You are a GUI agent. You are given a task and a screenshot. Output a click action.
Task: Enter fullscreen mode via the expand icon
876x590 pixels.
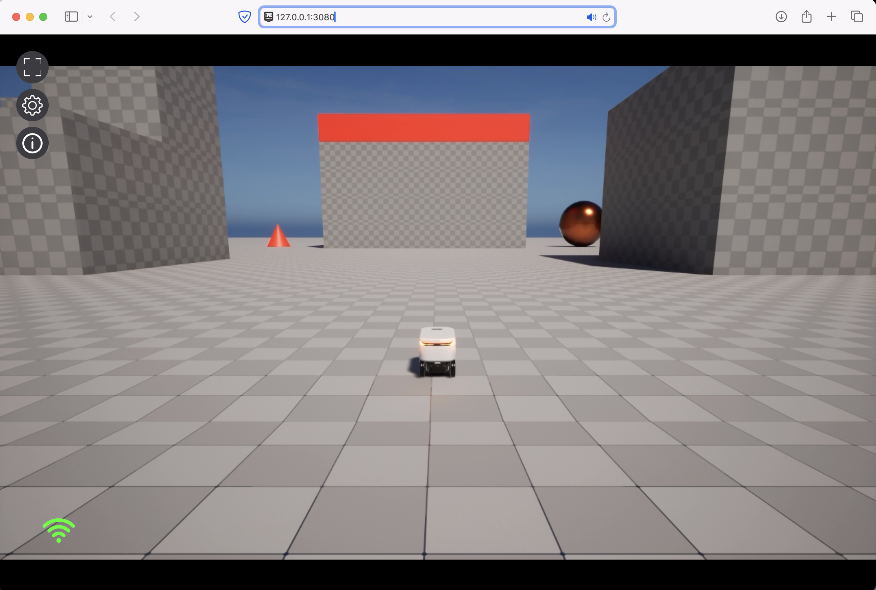pyautogui.click(x=32, y=68)
